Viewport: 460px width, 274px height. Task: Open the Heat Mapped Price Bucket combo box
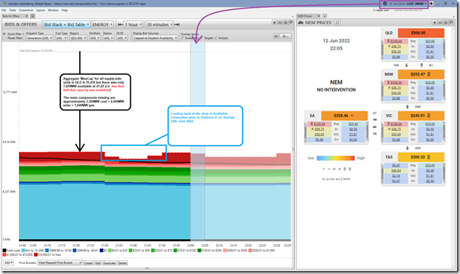60,263
